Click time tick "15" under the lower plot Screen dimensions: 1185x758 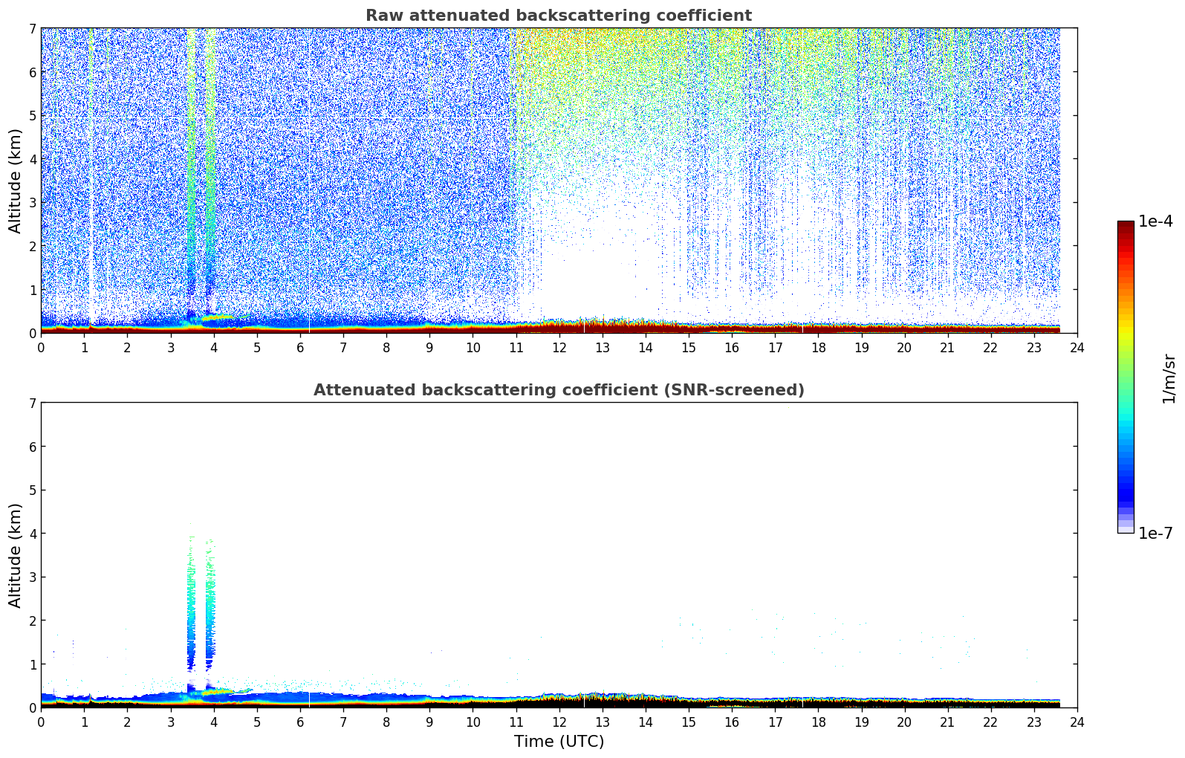click(x=689, y=722)
